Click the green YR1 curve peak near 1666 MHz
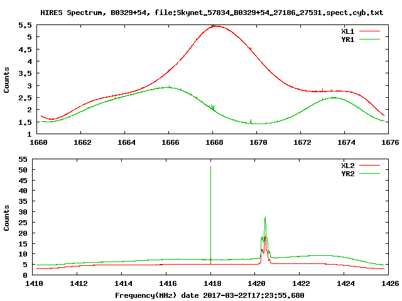402x301 pixels. click(x=168, y=87)
